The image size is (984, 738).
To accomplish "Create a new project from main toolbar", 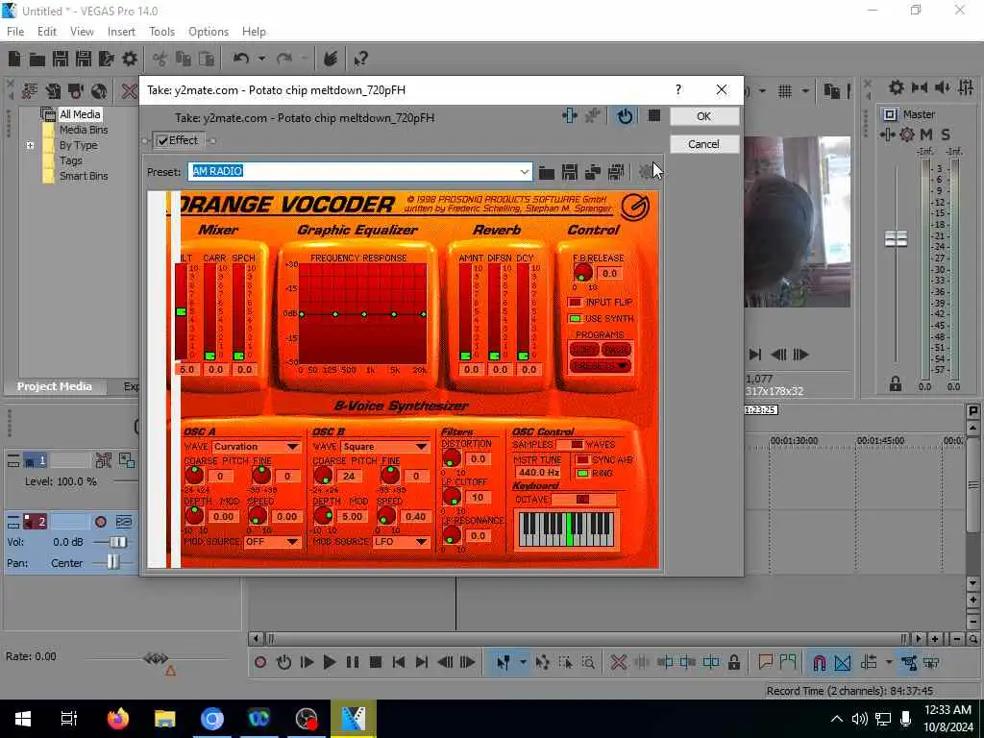I will tap(14, 59).
